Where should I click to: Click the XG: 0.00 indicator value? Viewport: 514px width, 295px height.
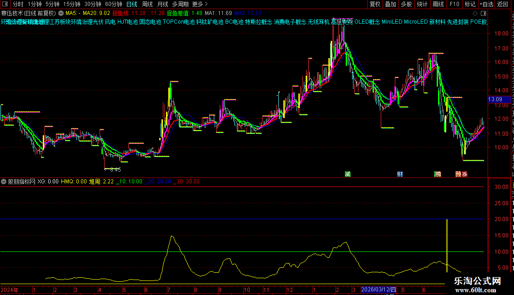pos(48,182)
